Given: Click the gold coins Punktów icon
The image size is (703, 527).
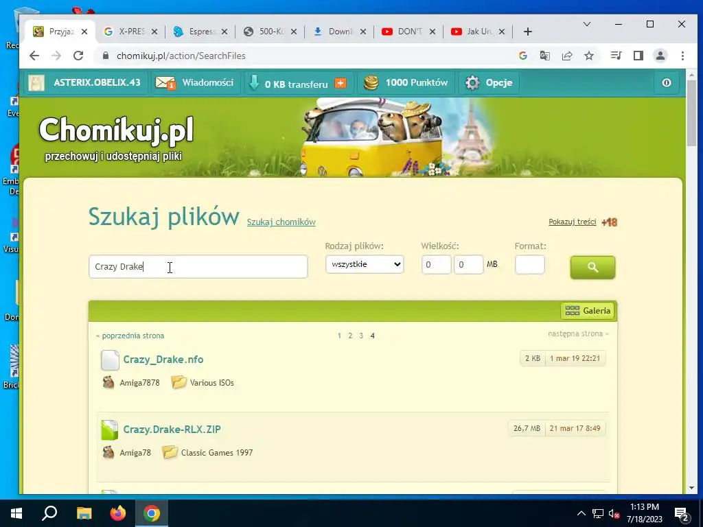Looking at the screenshot, I should pyautogui.click(x=371, y=82).
